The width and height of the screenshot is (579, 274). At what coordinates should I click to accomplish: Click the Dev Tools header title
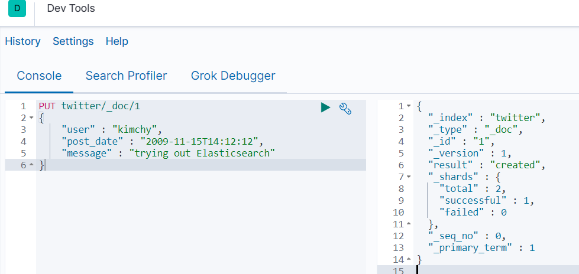pos(71,8)
